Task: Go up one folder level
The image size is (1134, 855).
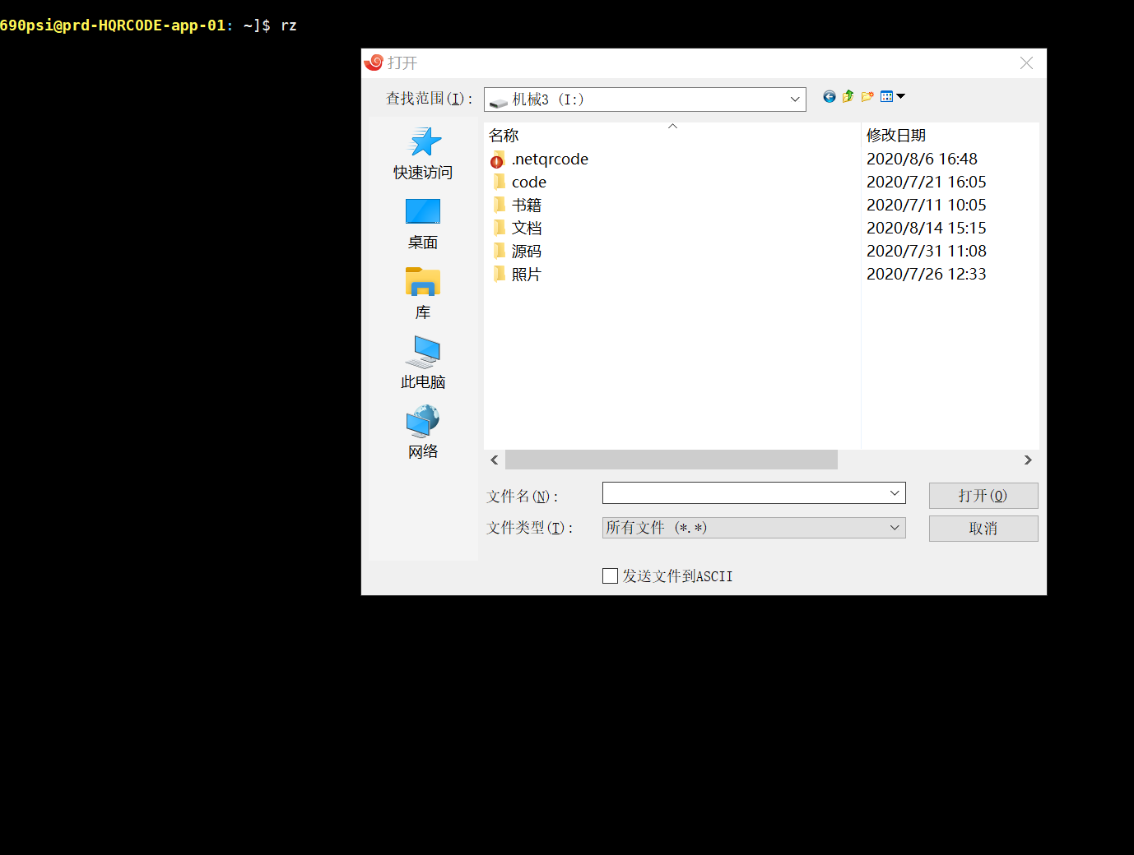Action: click(848, 97)
